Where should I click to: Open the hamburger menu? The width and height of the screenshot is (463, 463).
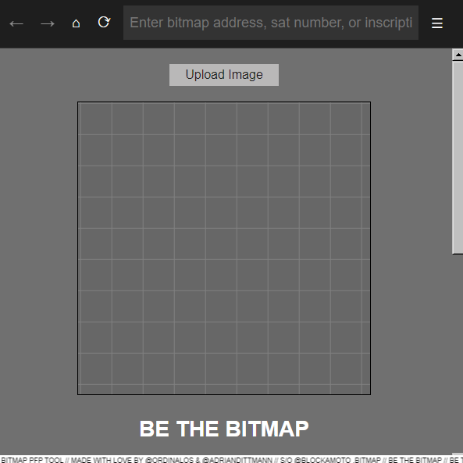coord(437,23)
